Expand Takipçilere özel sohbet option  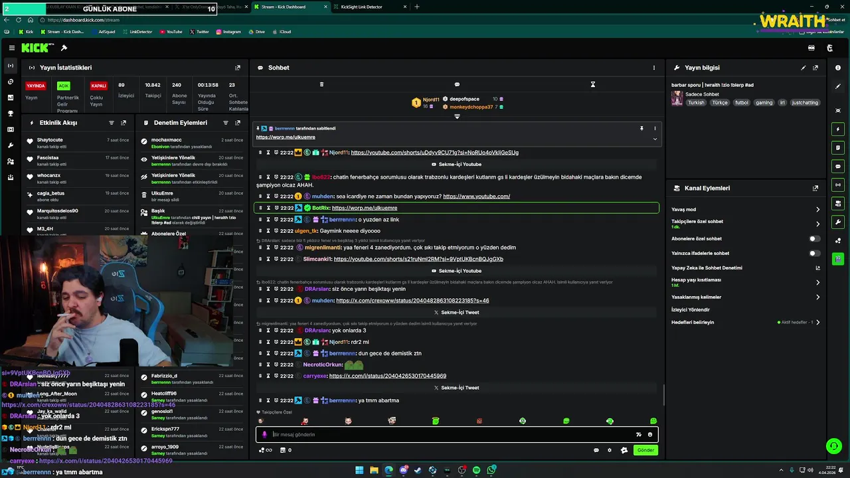click(x=817, y=224)
